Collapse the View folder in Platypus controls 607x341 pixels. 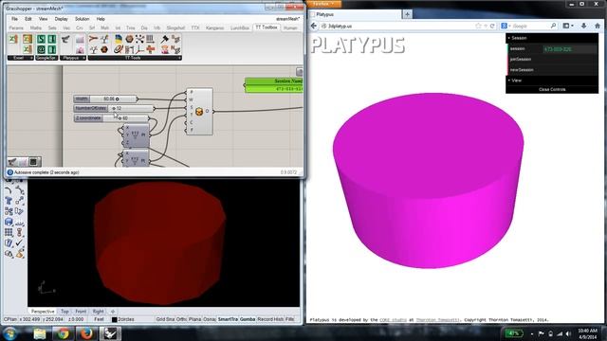click(552, 81)
